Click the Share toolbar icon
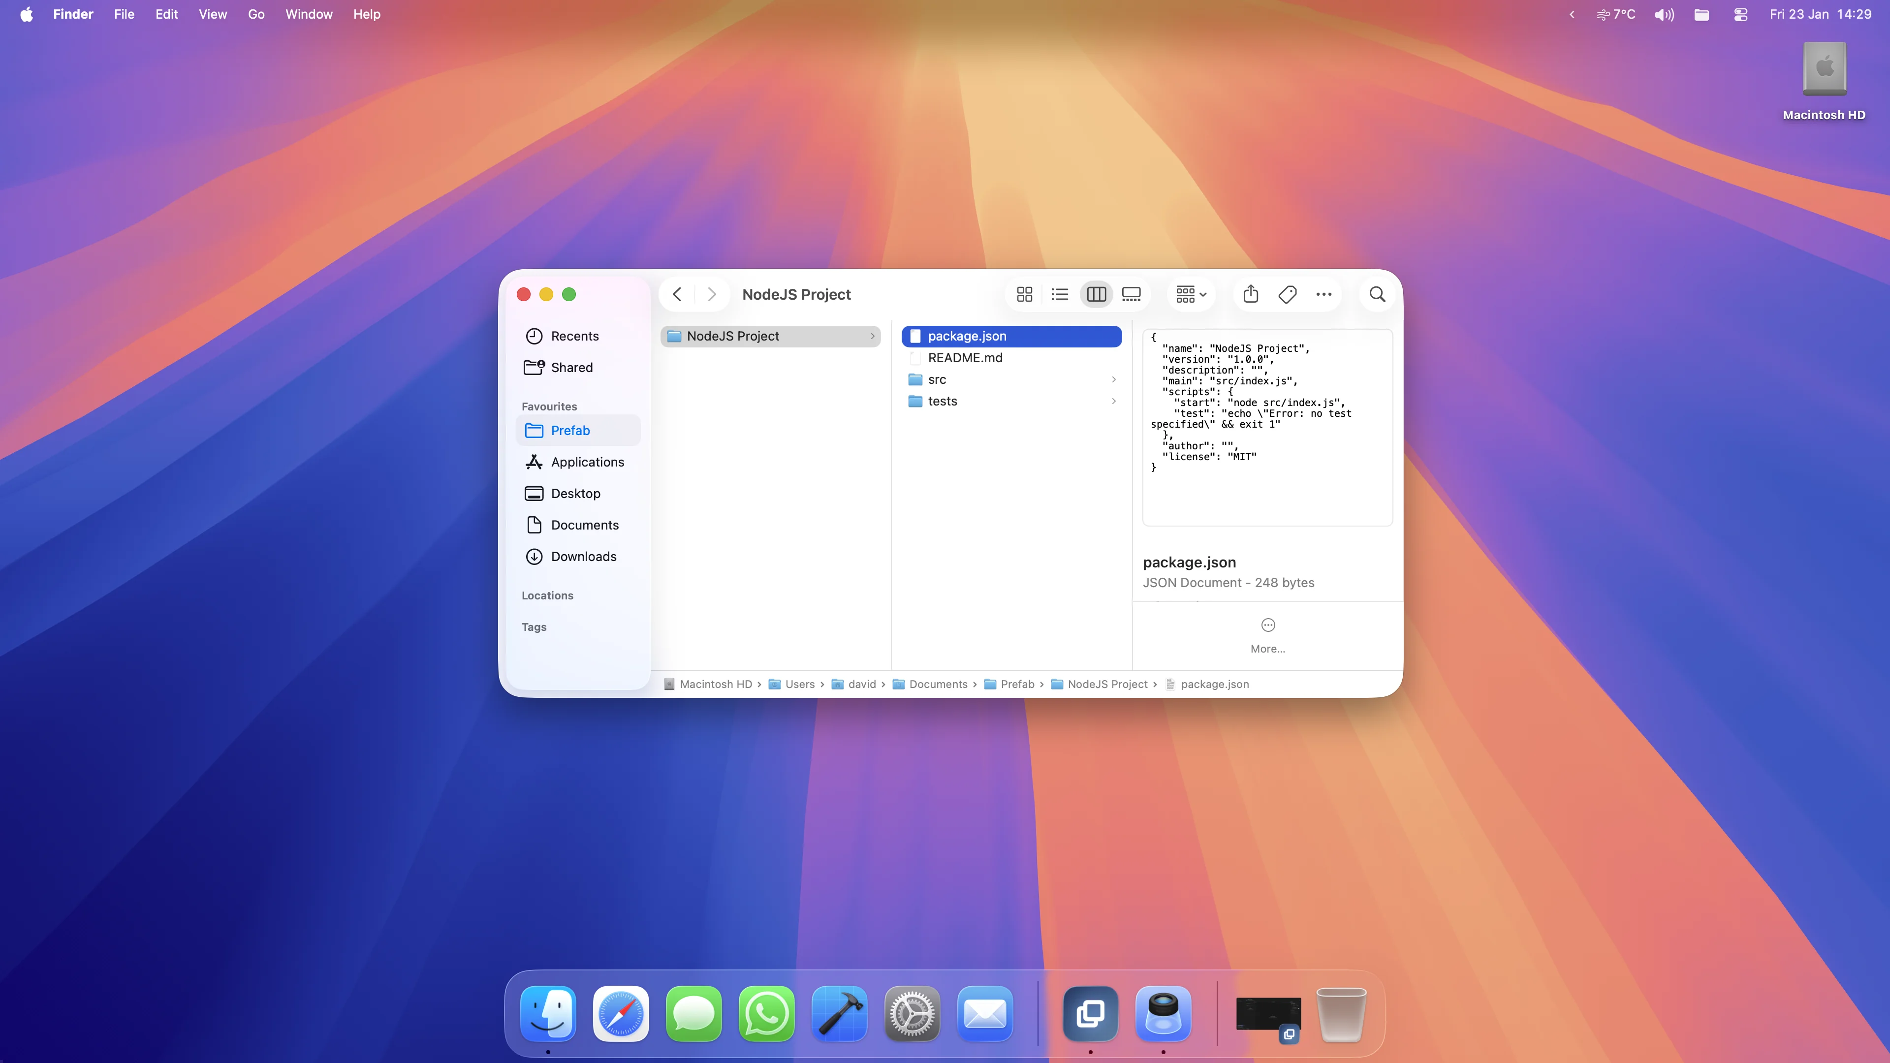The image size is (1890, 1063). [1251, 294]
